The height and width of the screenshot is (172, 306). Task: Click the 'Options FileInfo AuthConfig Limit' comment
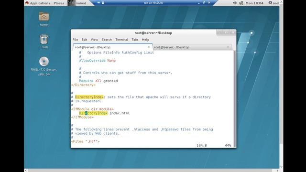point(120,53)
